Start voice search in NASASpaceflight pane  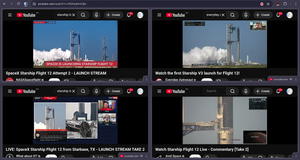(x=96, y=15)
